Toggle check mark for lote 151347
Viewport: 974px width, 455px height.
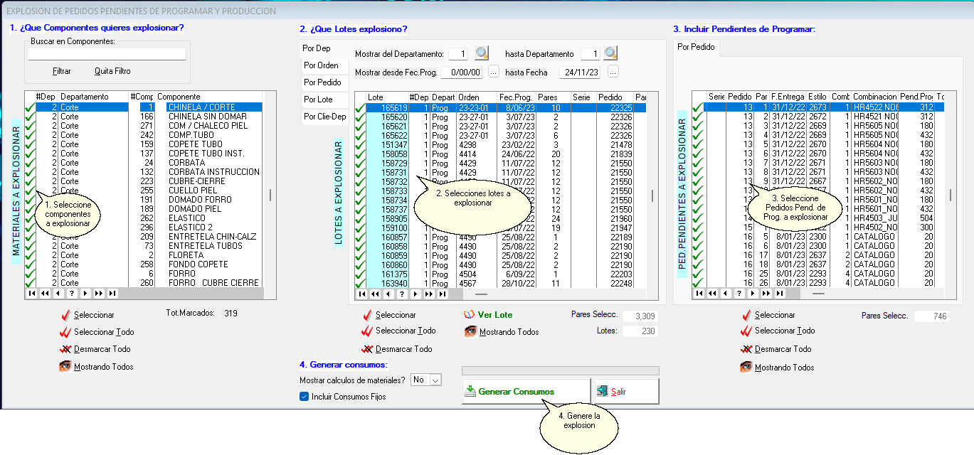(361, 144)
